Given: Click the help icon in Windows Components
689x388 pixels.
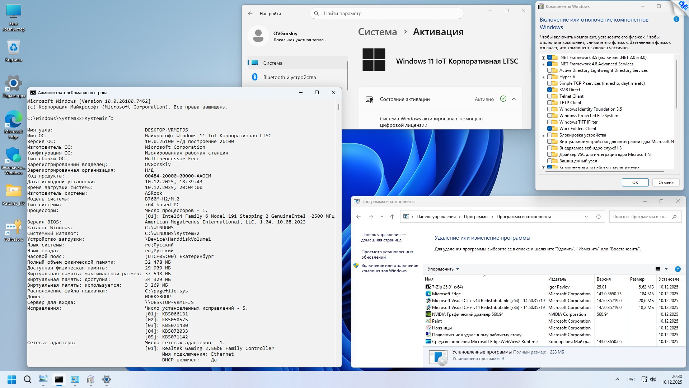Looking at the screenshot, I should [676, 19].
